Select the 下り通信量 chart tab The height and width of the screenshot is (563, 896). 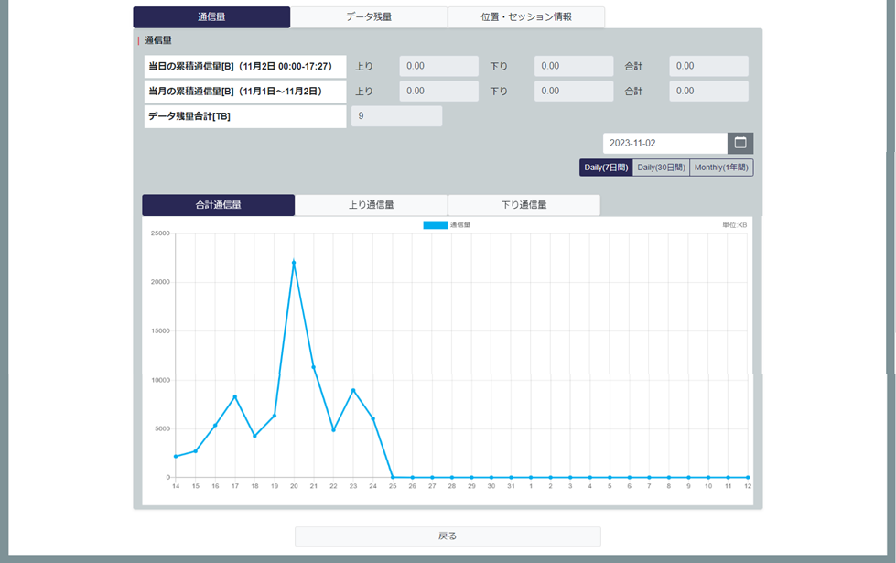[524, 205]
